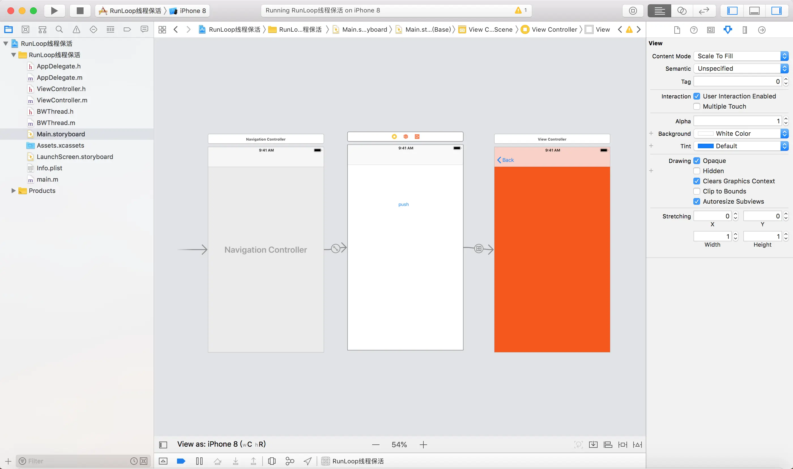The height and width of the screenshot is (469, 793).
Task: Zoom in the storyboard canvas
Action: 423,445
